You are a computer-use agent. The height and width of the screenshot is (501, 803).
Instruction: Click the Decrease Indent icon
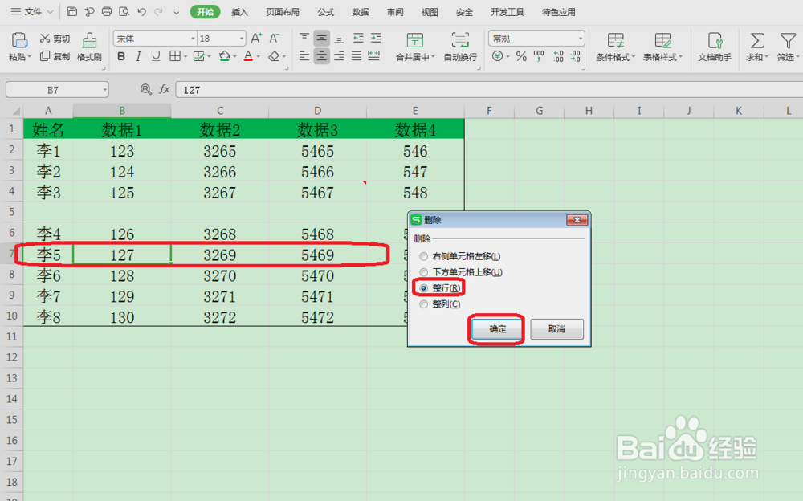358,38
